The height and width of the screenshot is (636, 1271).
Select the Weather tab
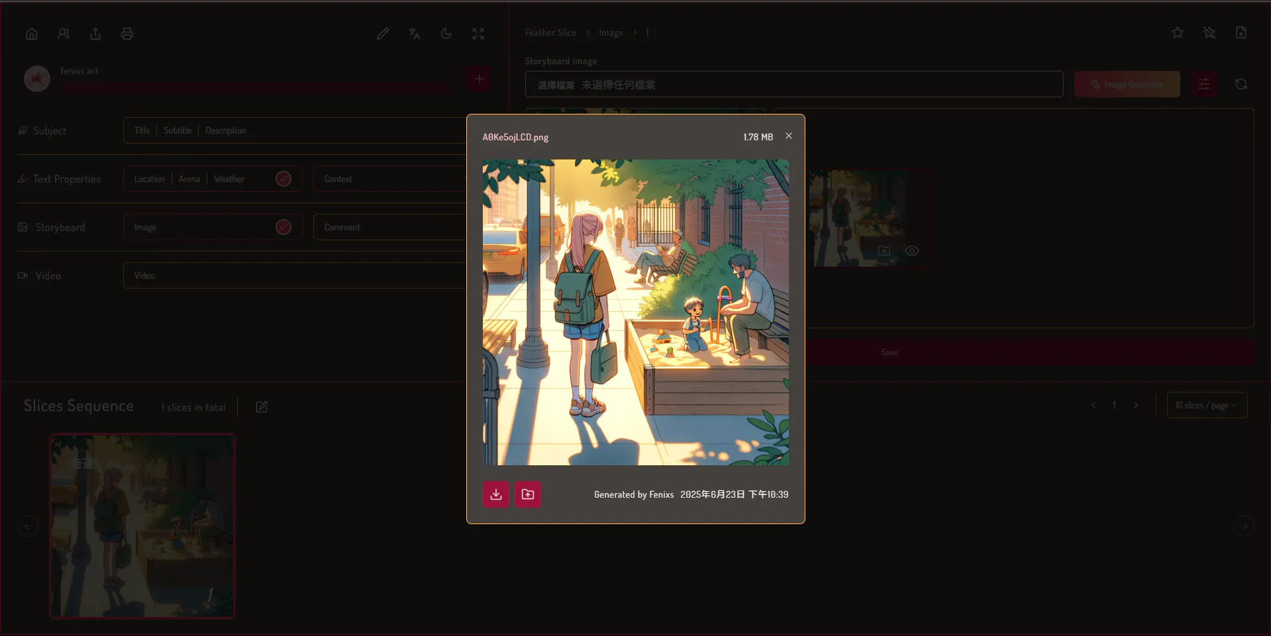(229, 179)
